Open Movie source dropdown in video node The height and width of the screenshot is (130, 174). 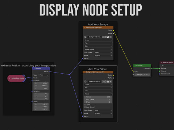98,94
